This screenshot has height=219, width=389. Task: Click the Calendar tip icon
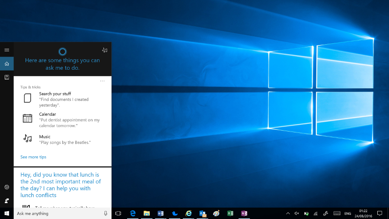[x=28, y=118]
